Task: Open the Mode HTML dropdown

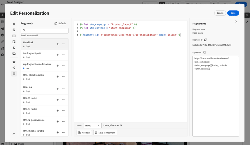Action: (92, 125)
